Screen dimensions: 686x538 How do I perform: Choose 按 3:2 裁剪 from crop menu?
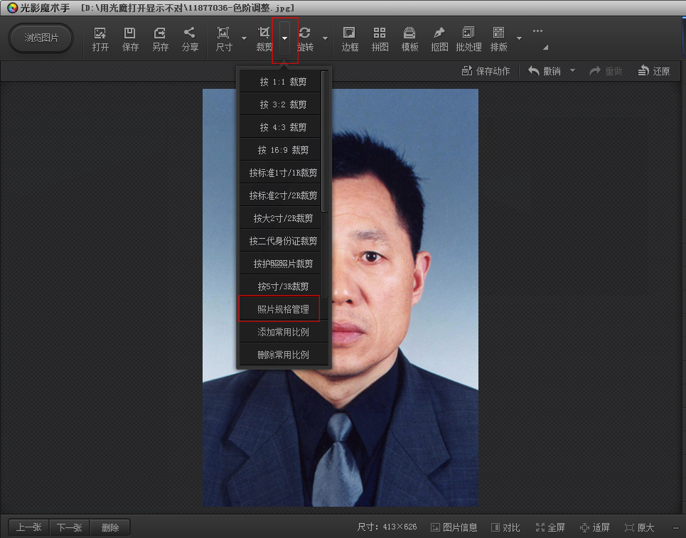(280, 104)
